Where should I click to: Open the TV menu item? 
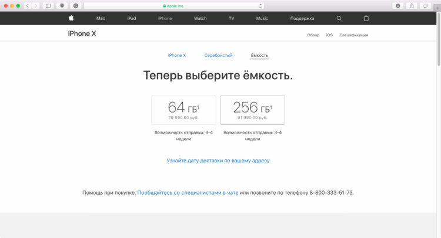[x=231, y=18]
